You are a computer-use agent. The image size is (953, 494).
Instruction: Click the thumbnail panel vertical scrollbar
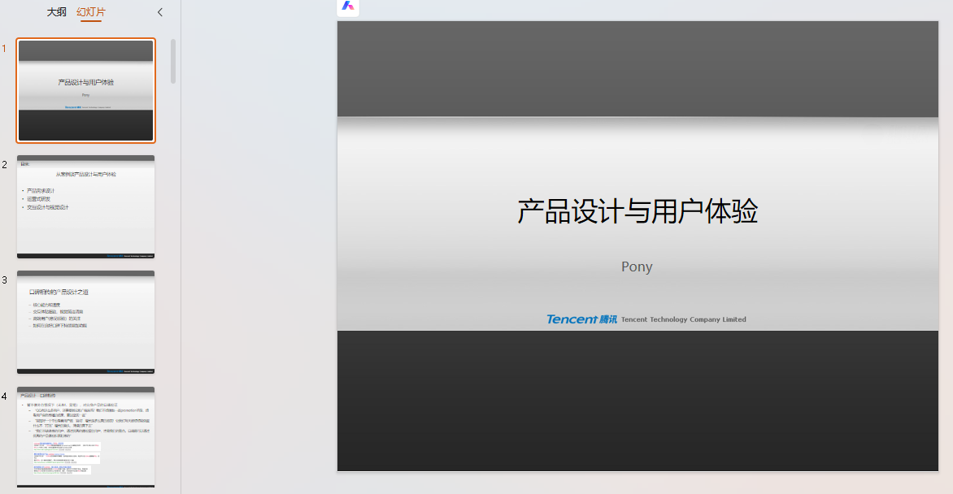[173, 62]
